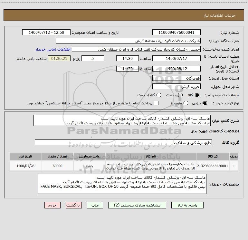Click the delivery city field جزیره کیش
The width and height of the screenshot is (248, 240).
pyautogui.click(x=176, y=87)
